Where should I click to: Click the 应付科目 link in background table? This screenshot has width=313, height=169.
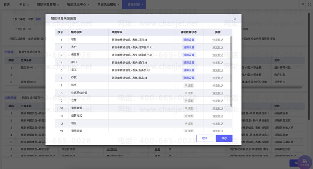click(112, 149)
